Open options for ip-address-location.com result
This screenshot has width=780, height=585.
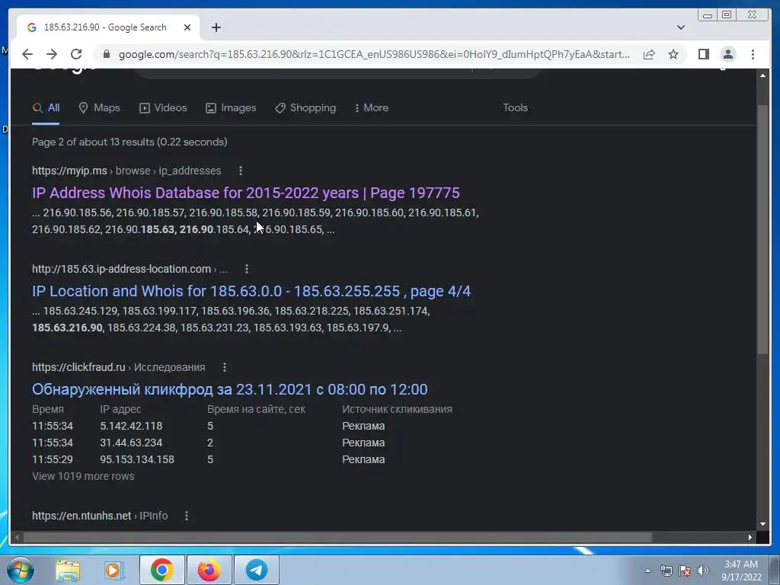247,269
